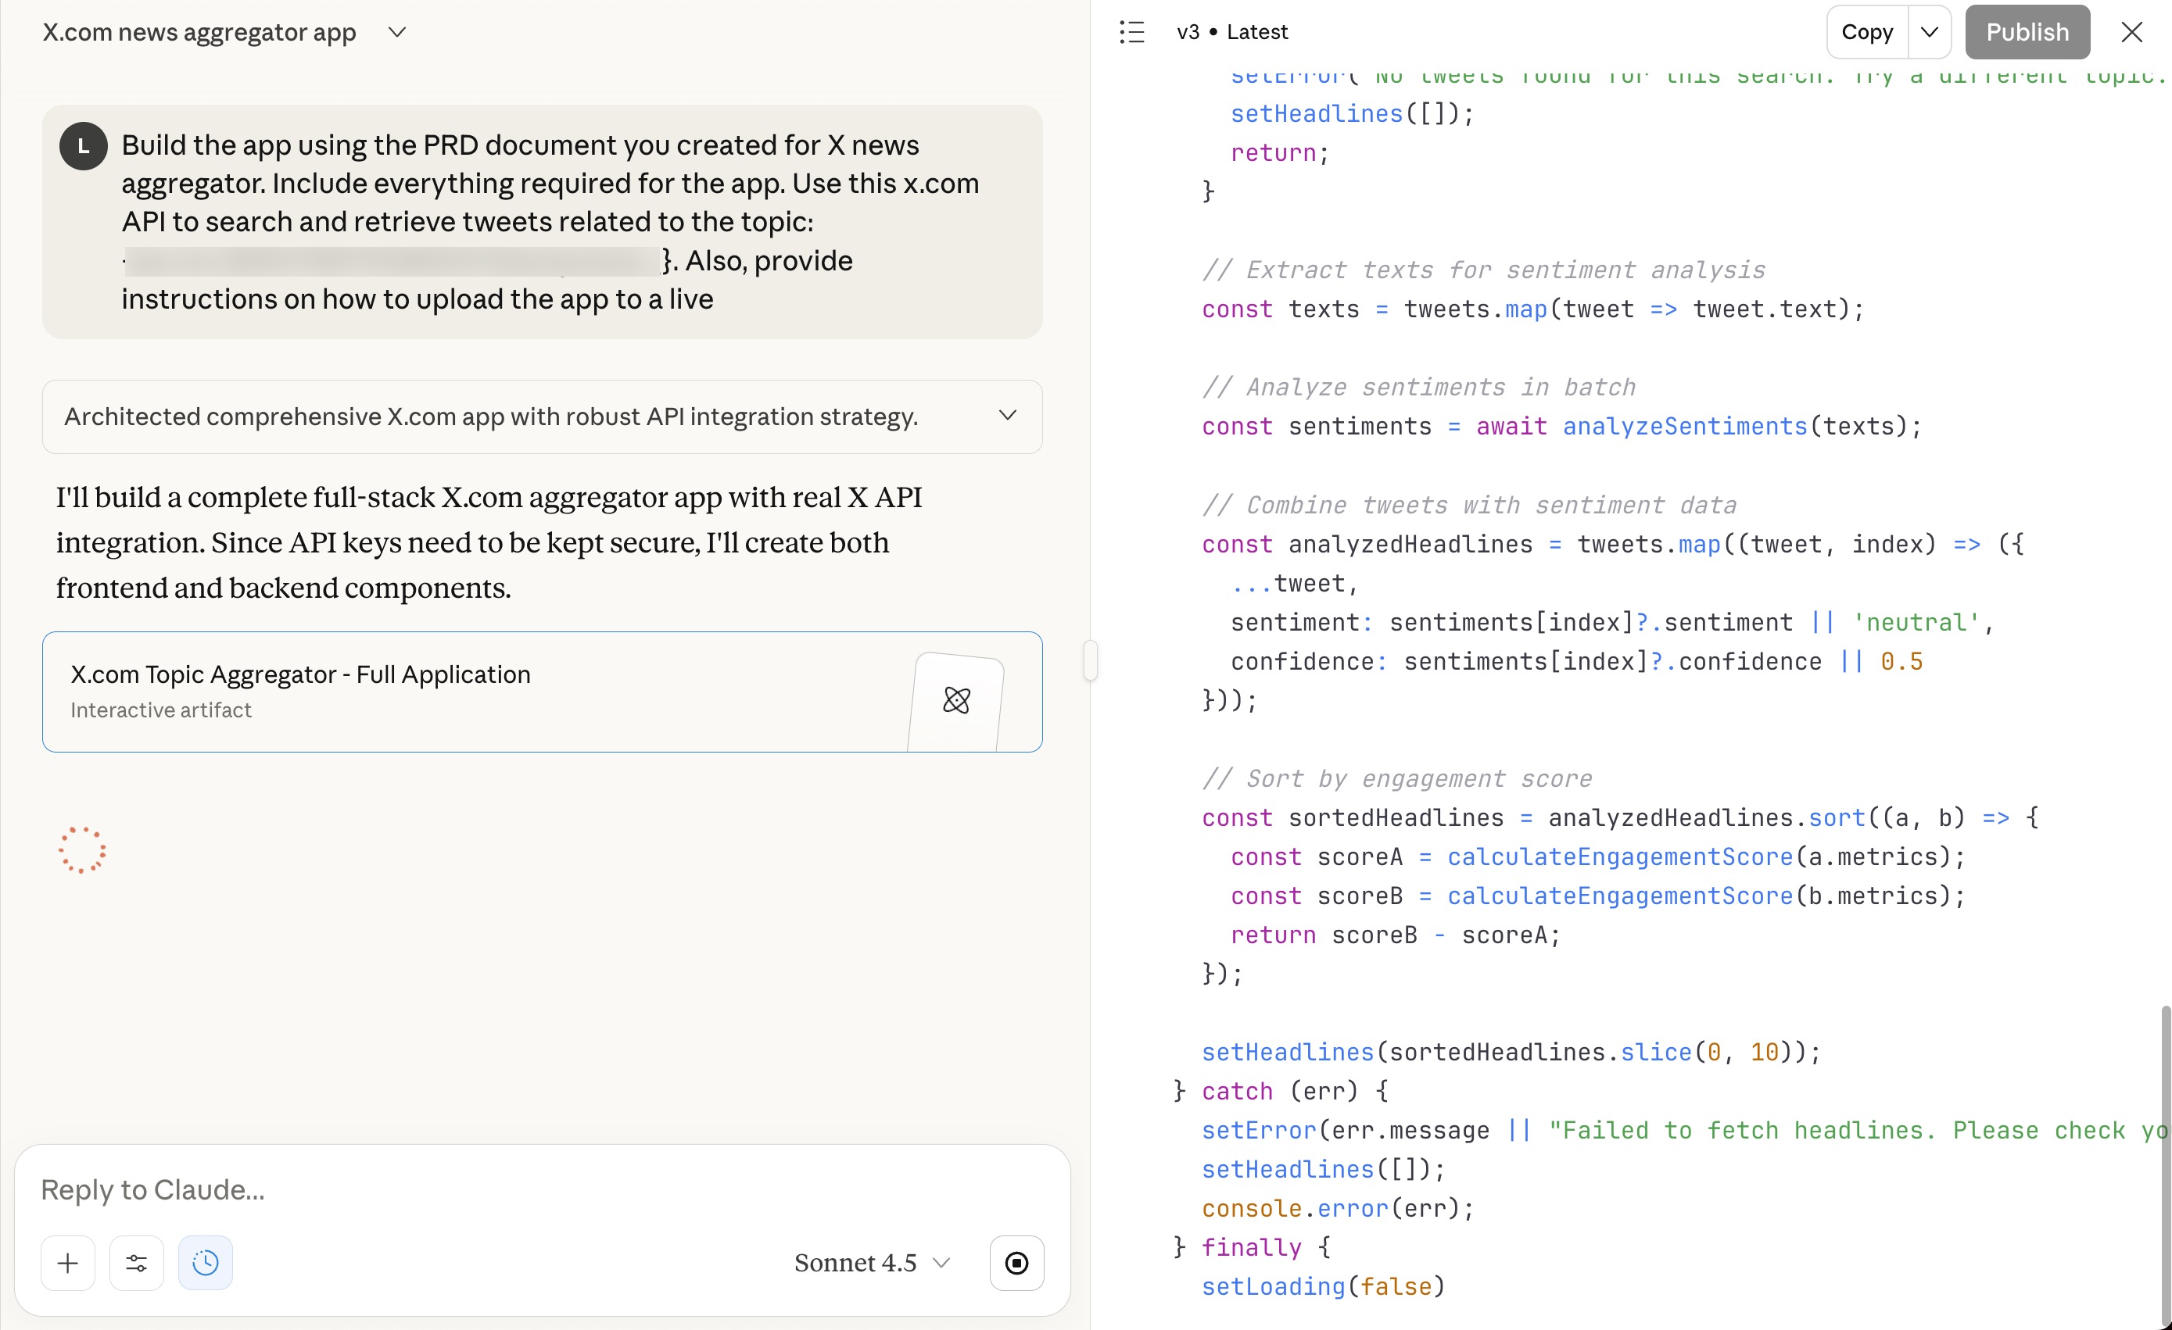The width and height of the screenshot is (2172, 1330).
Task: Publish the artifact
Action: 2027,33
